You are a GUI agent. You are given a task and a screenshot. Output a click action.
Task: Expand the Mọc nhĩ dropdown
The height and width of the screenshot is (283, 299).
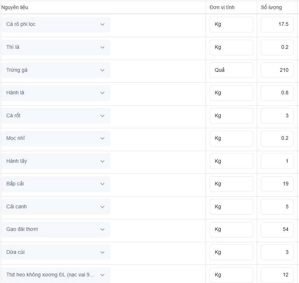click(56, 138)
